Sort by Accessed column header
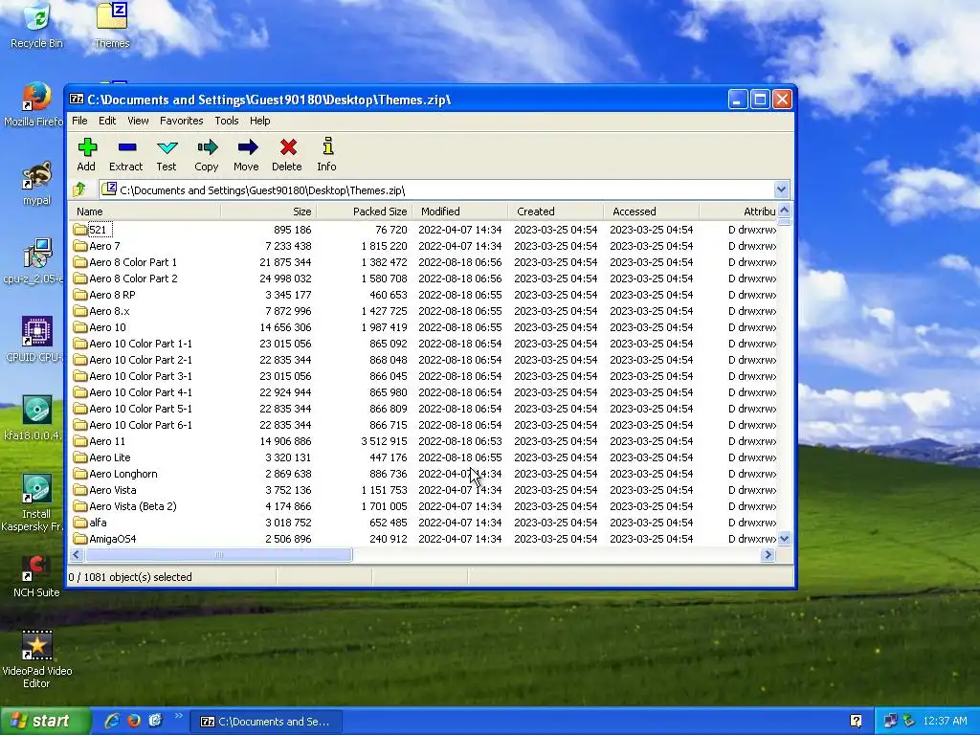Screen dimensions: 980x735 coord(652,212)
